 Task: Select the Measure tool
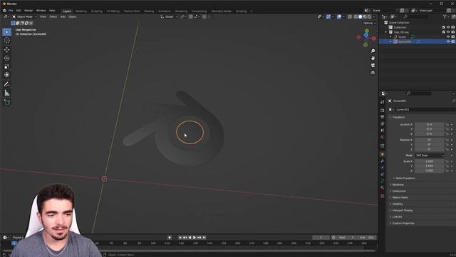6,93
